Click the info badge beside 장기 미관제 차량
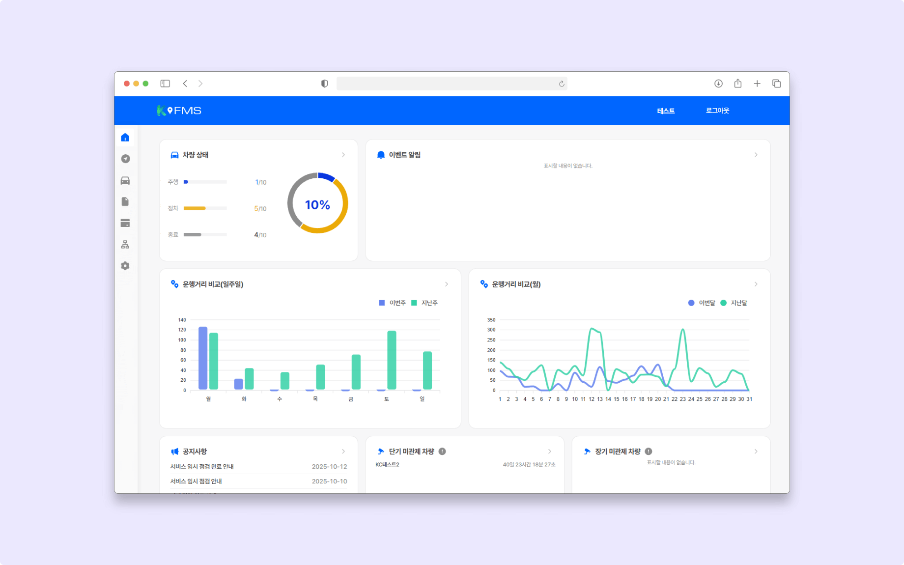904x565 pixels. point(648,451)
